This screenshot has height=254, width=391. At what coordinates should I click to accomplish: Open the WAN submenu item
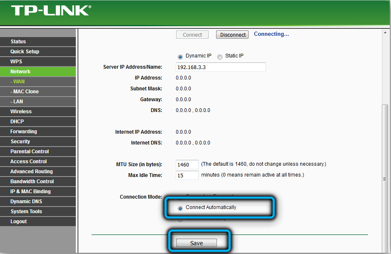point(38,82)
